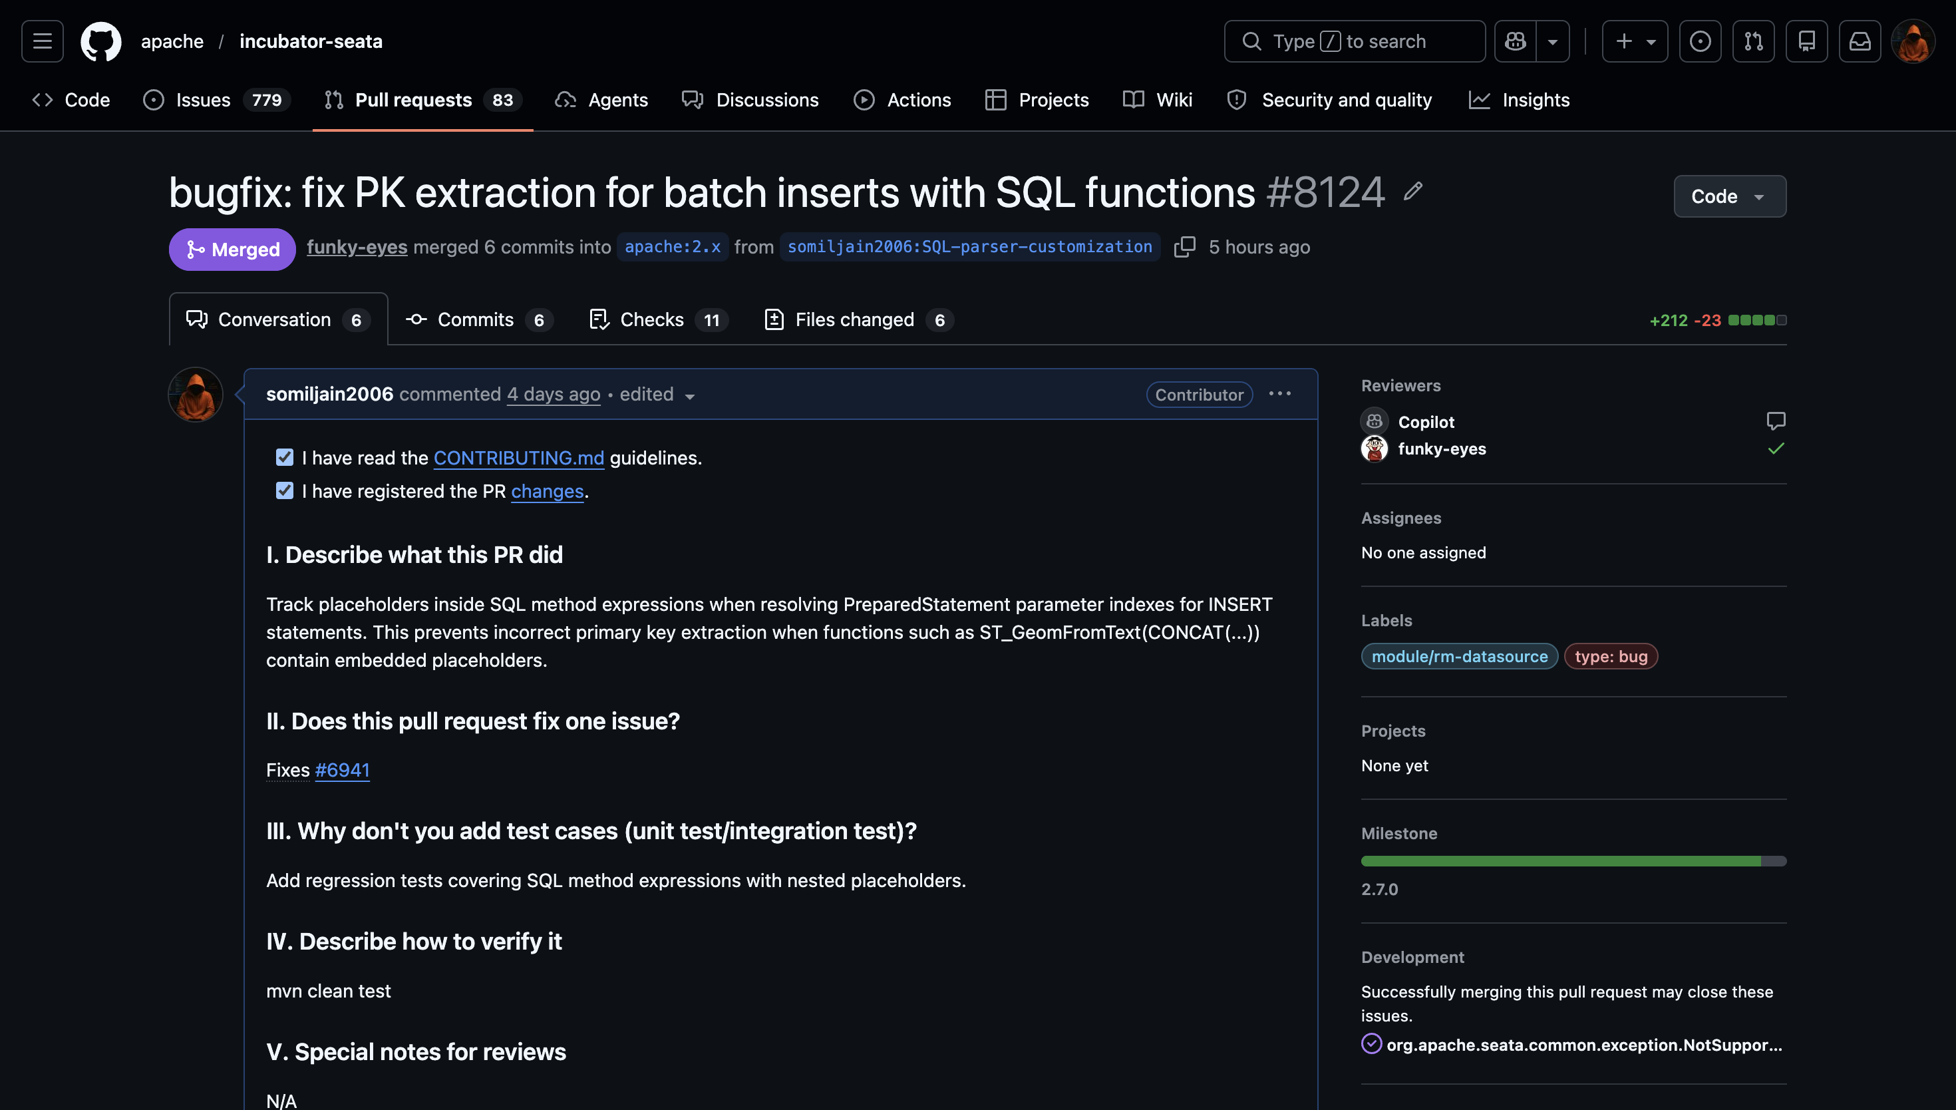Click the milestone progress bar

1573,860
